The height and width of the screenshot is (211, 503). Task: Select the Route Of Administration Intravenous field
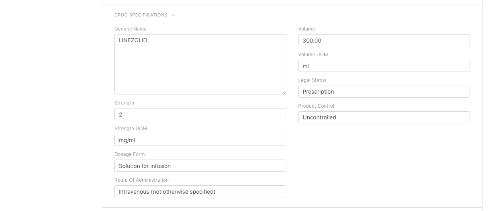[200, 191]
